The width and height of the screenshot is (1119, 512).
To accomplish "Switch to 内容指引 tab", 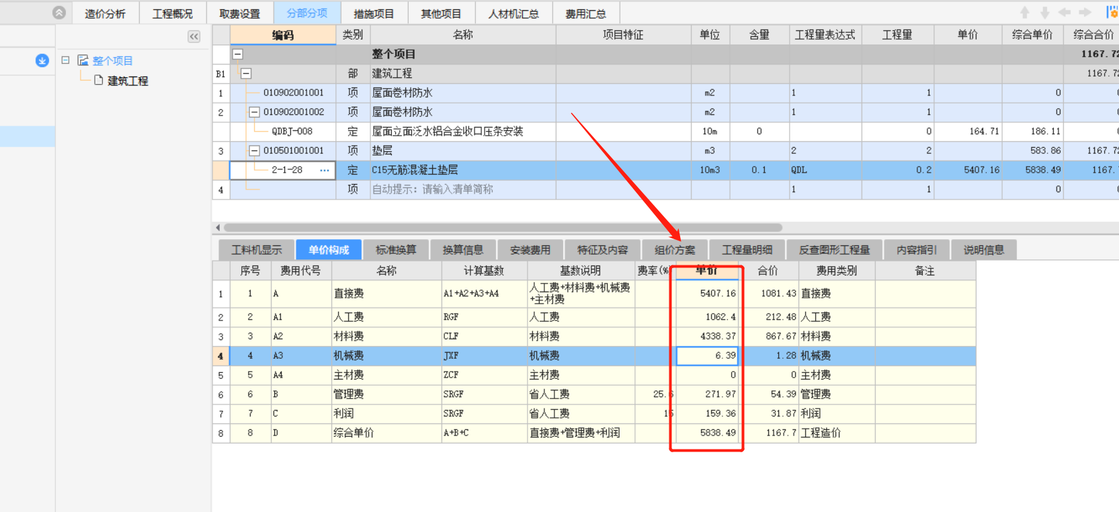I will pyautogui.click(x=917, y=250).
